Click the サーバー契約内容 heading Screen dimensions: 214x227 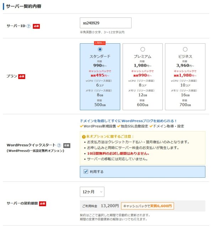pos(24,6)
